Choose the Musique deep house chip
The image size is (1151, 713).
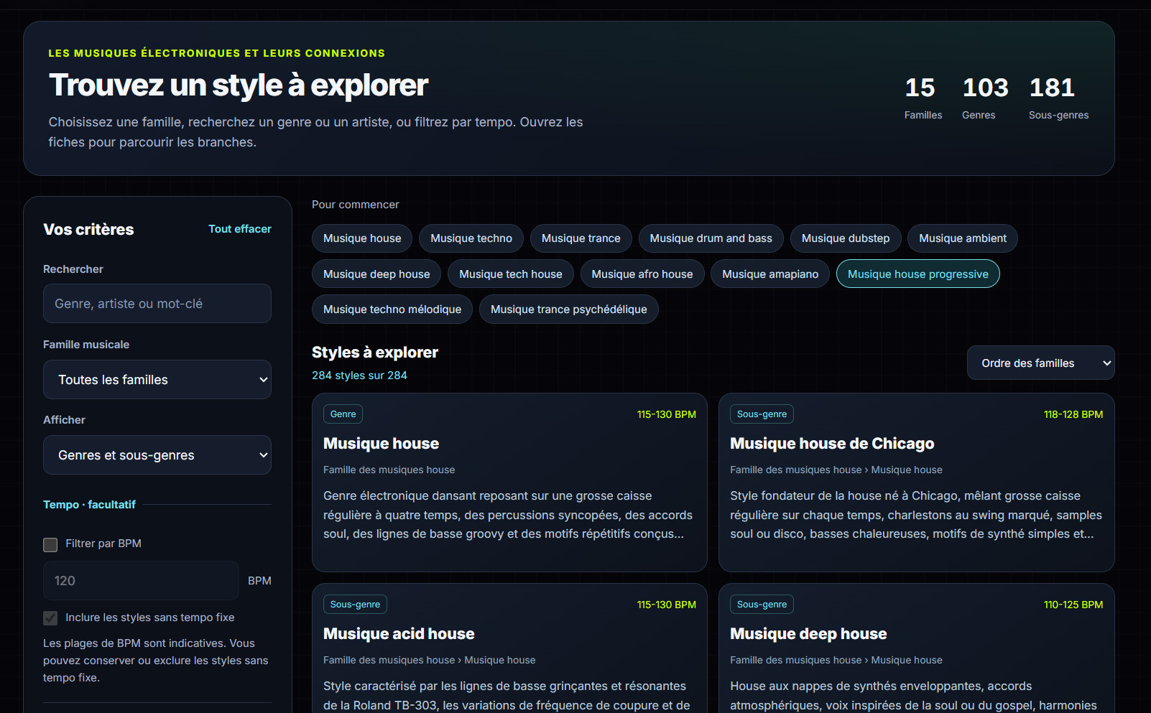376,274
